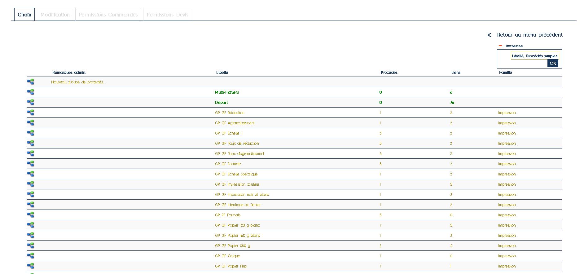The width and height of the screenshot is (584, 274).
Task: Open the Permissions Commandes tab
Action: tap(108, 15)
